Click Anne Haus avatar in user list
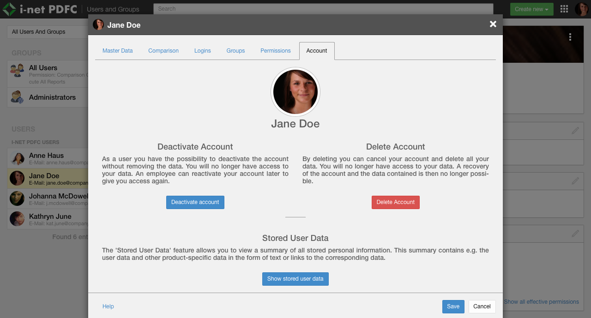Viewport: 591px width, 318px height. pos(17,158)
